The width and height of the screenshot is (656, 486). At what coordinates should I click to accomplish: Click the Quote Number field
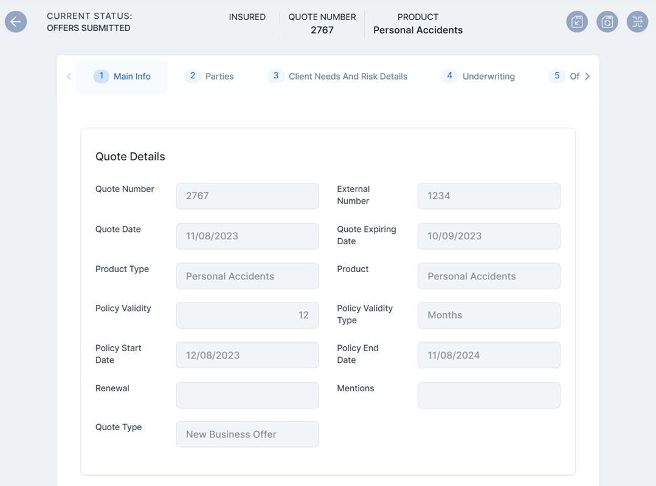247,196
